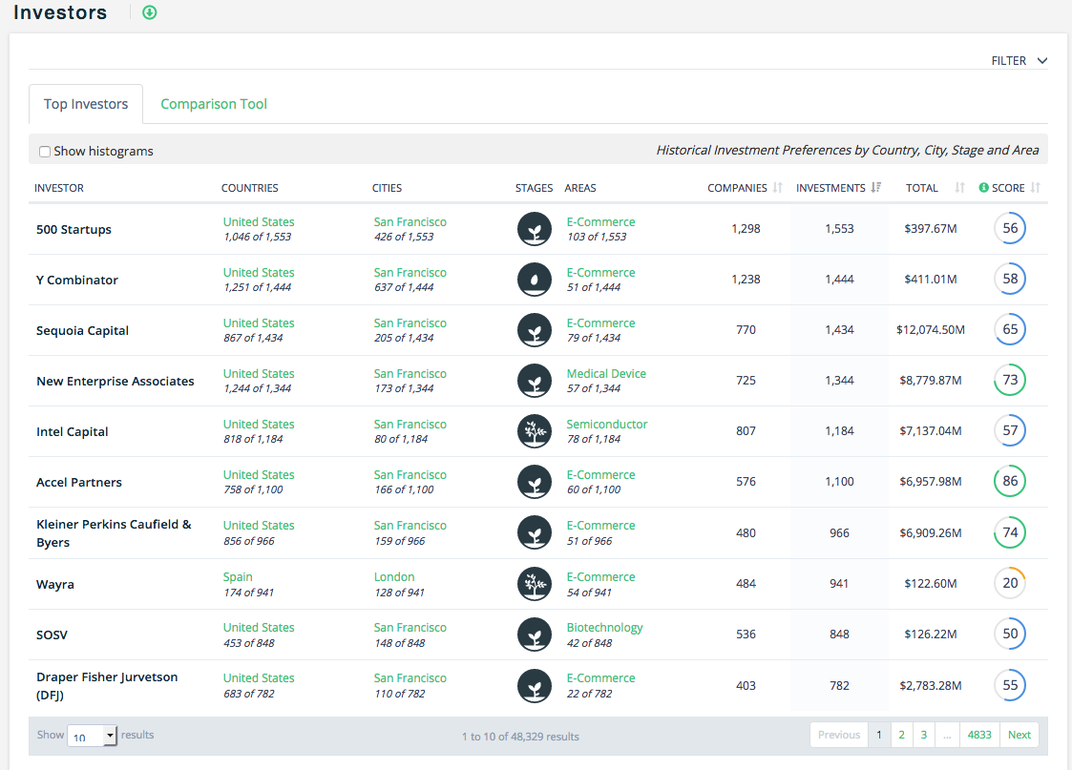This screenshot has width=1072, height=770.
Task: Click the stage icon for Wayra
Action: [535, 584]
